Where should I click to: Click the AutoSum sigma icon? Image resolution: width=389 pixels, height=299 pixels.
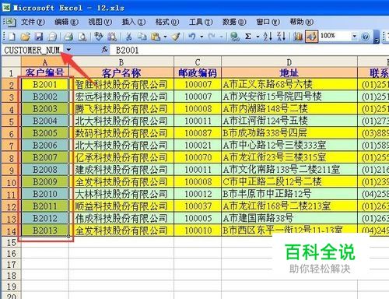(248, 37)
